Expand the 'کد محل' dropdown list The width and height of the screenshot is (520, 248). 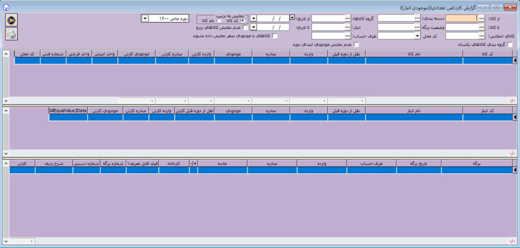click(x=417, y=36)
